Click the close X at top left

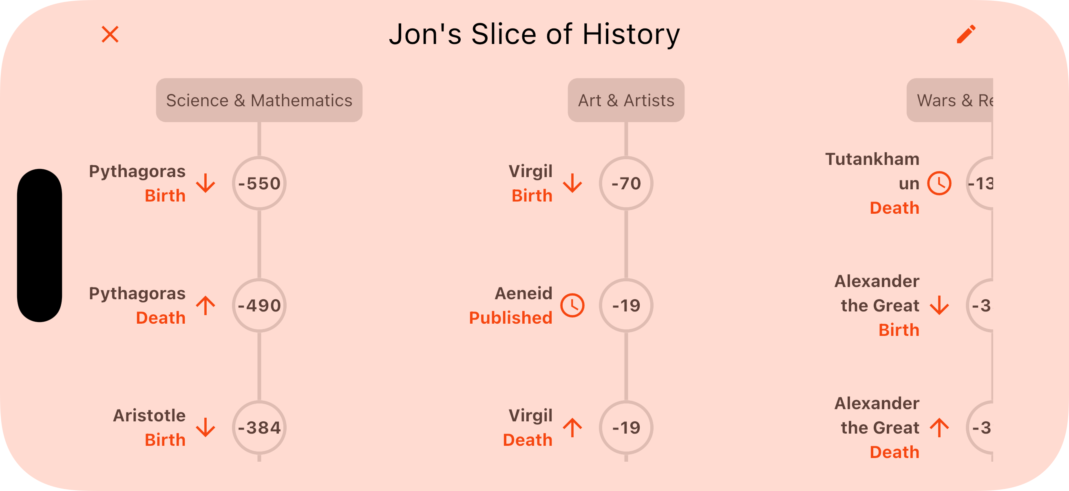pos(110,35)
